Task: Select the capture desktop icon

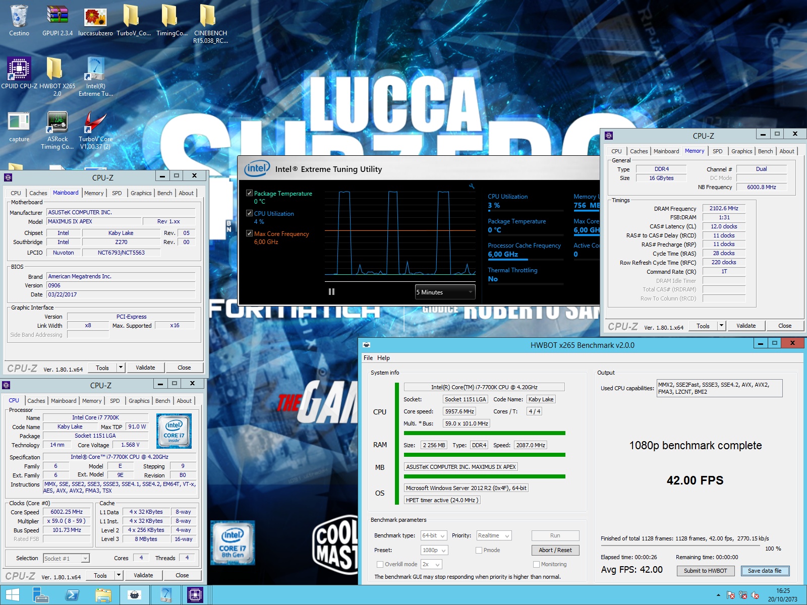Action: [x=19, y=127]
